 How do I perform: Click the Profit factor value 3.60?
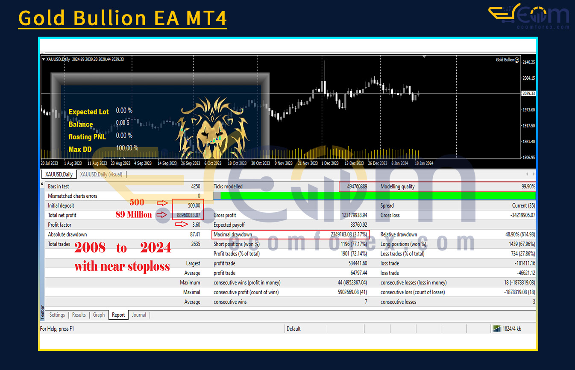click(x=196, y=225)
